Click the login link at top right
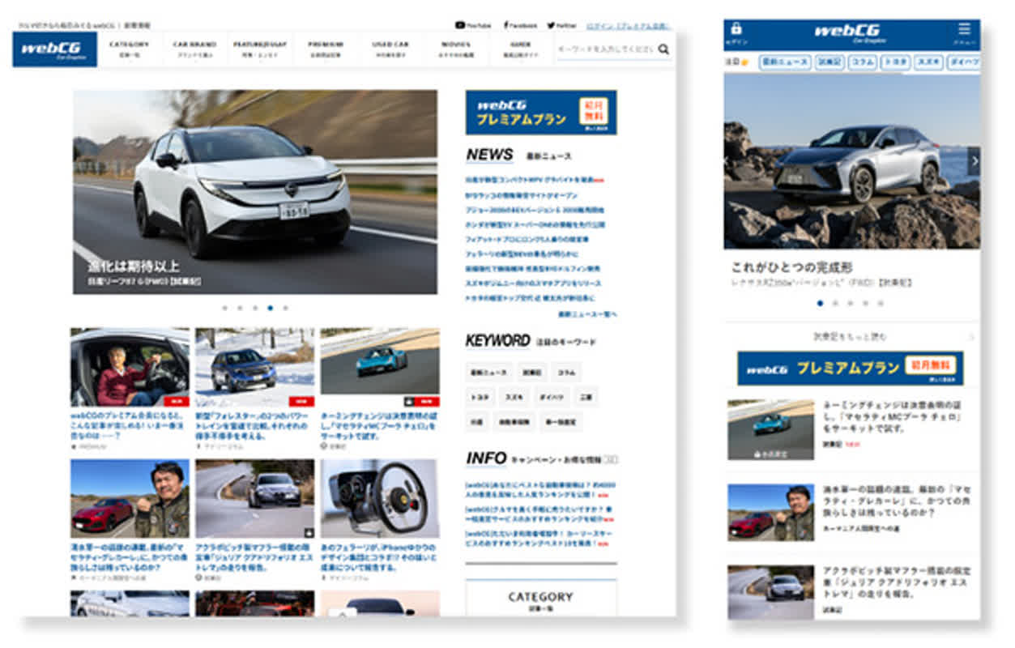This screenshot has height=648, width=1015. point(628,25)
